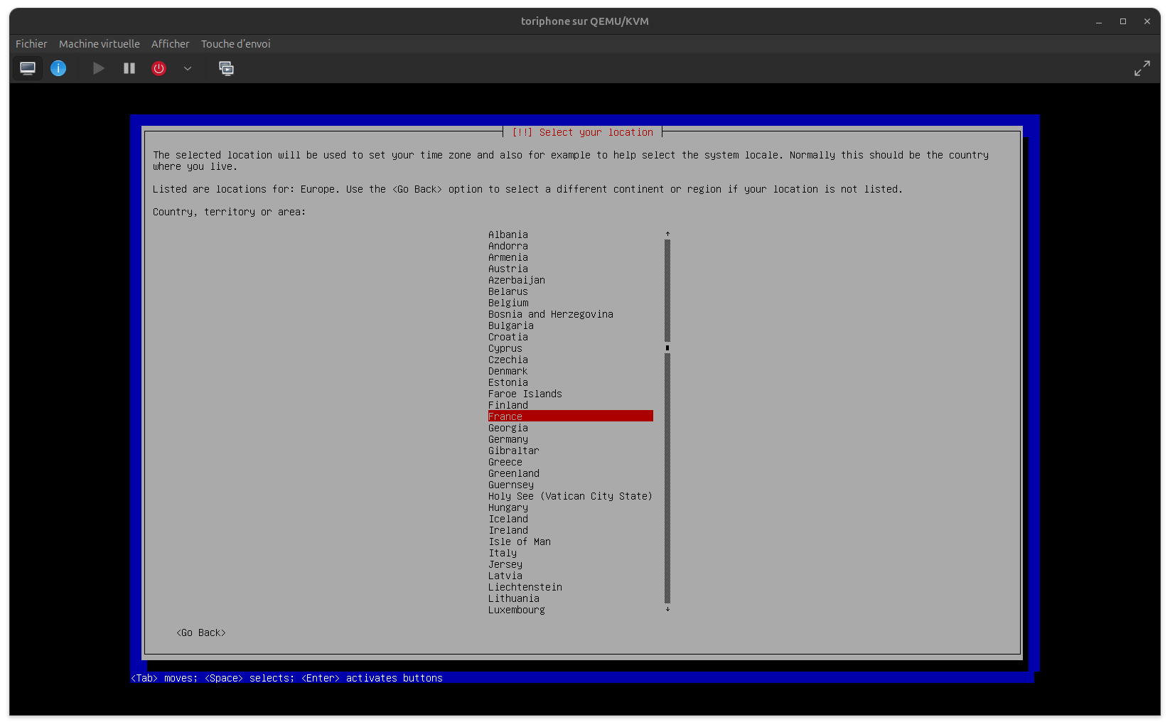
Task: Pick Belgium in the location list
Action: coord(508,303)
